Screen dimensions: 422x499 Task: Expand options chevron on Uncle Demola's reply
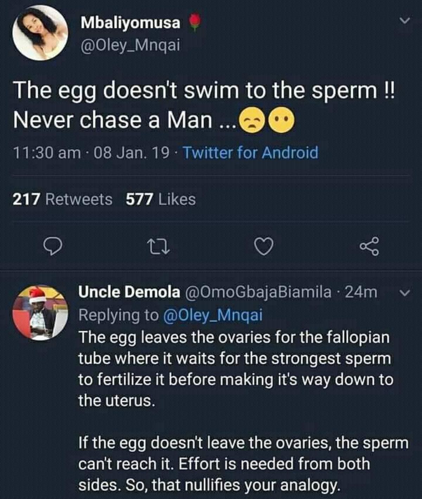405,293
